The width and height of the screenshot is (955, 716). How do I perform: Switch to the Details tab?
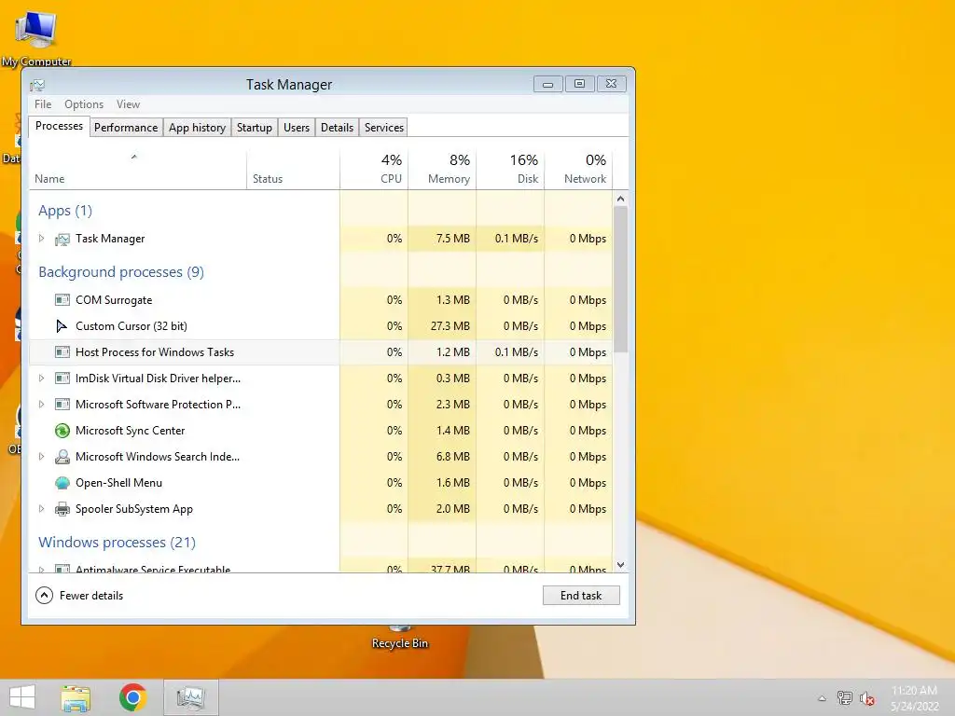click(337, 127)
